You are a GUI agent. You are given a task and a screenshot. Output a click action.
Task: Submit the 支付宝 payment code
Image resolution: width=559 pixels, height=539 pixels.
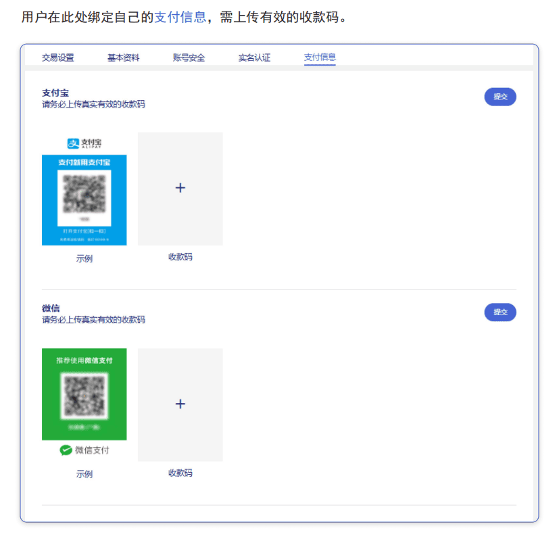point(500,97)
